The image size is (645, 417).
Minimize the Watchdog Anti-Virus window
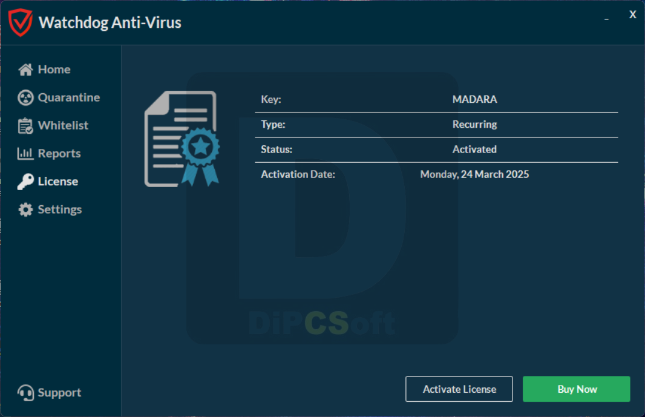point(606,19)
